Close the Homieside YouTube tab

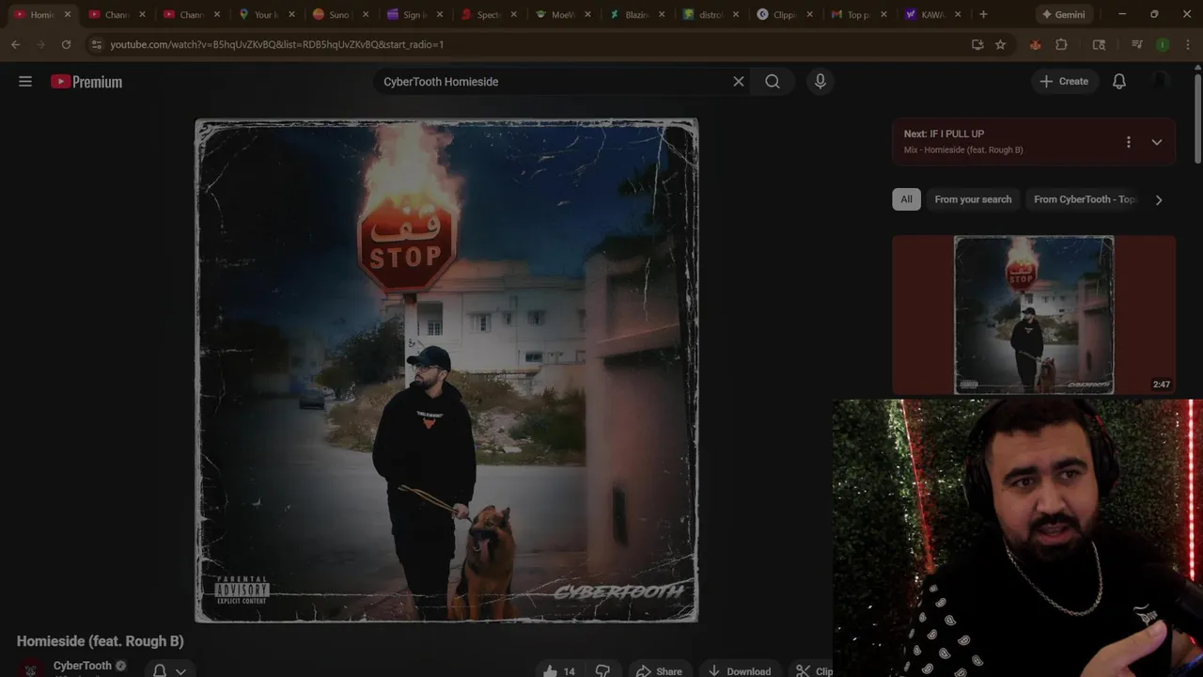67,14
